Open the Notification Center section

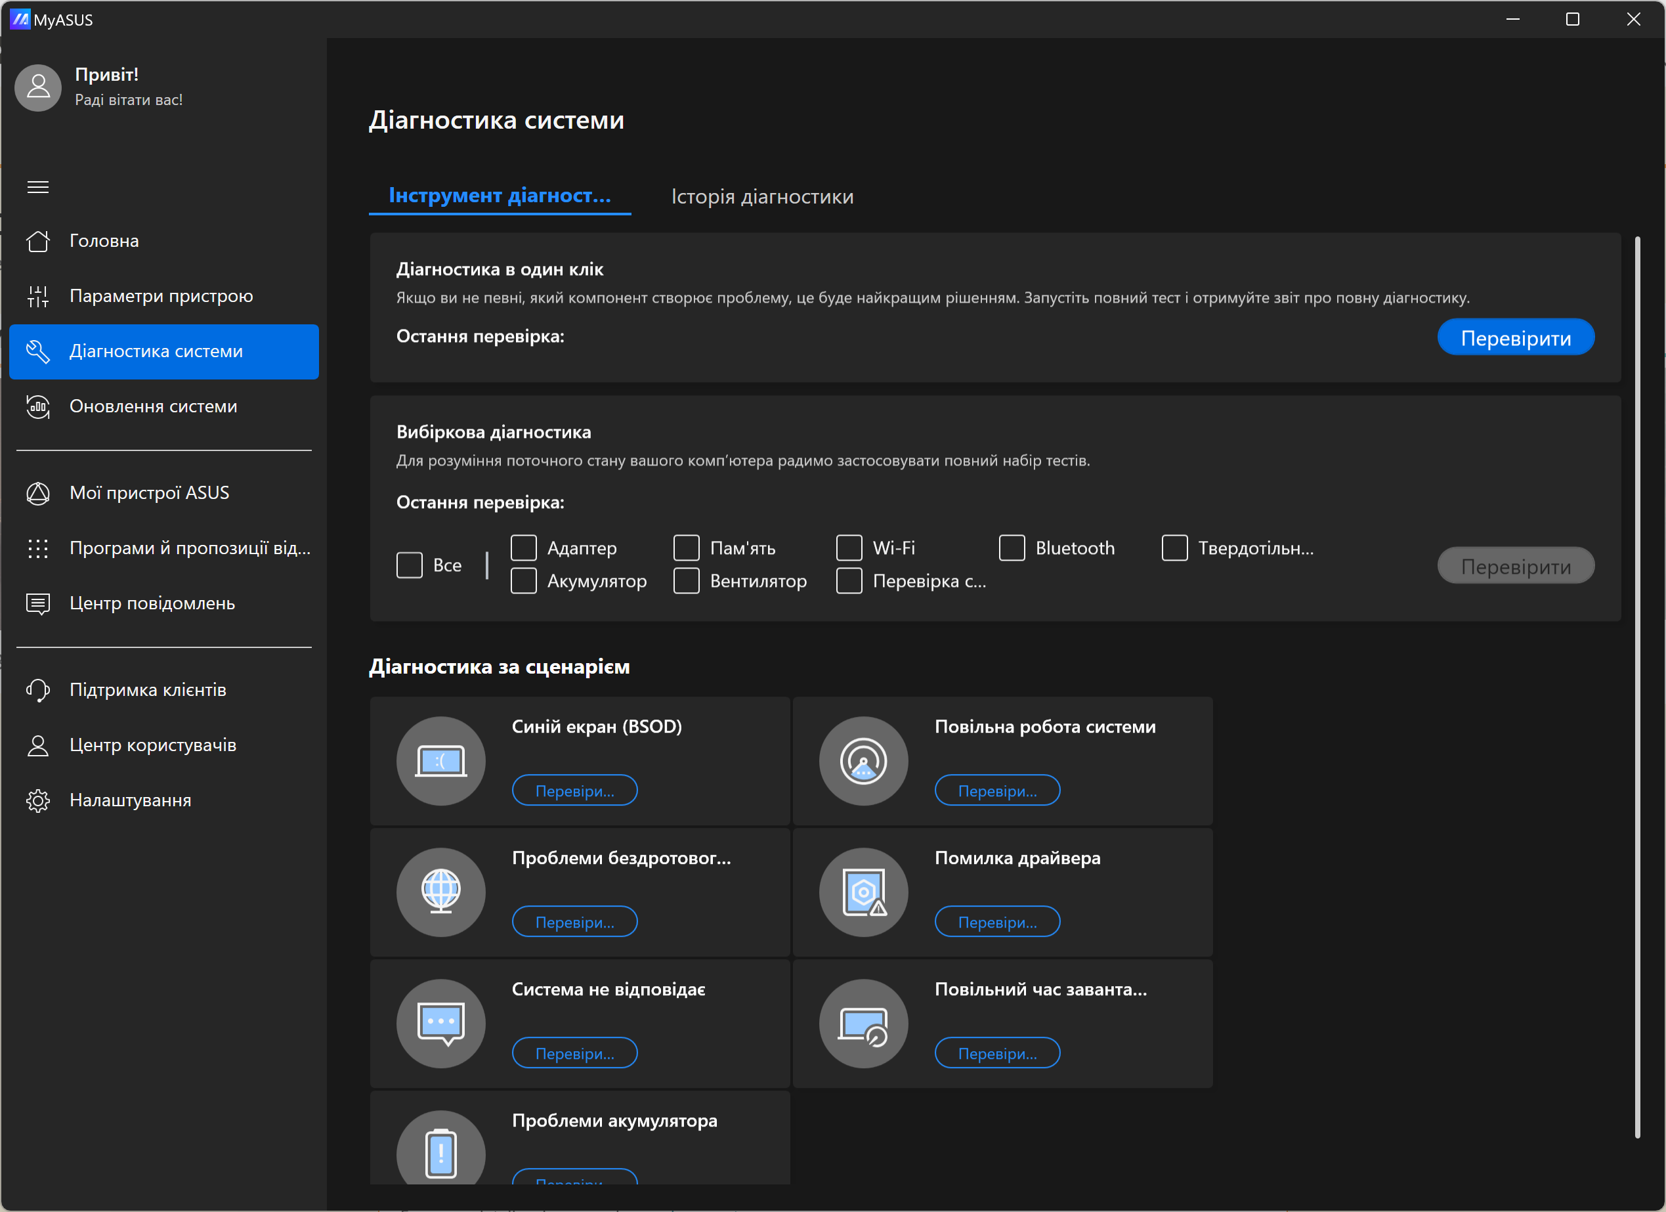coord(154,601)
